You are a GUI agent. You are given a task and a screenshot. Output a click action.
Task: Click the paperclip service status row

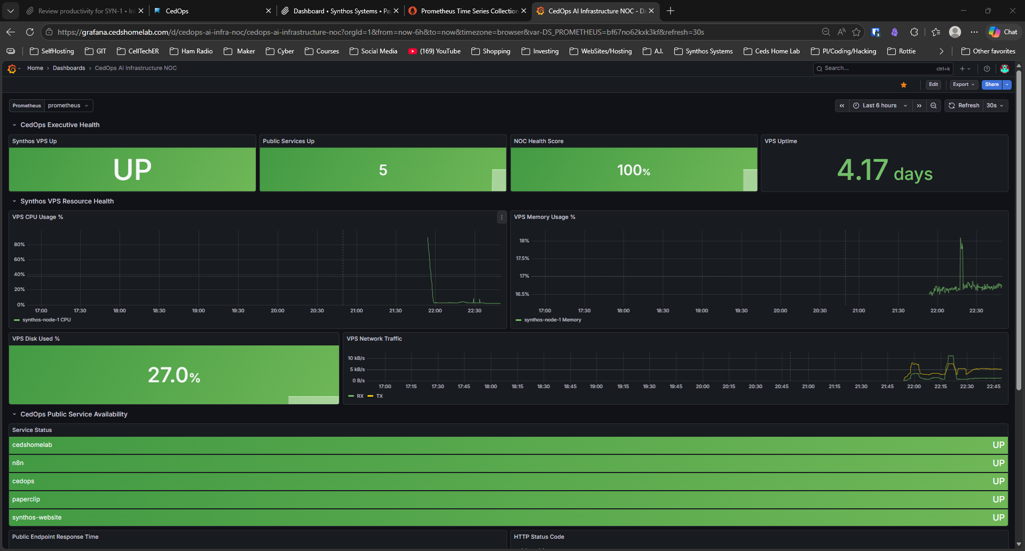pos(508,499)
